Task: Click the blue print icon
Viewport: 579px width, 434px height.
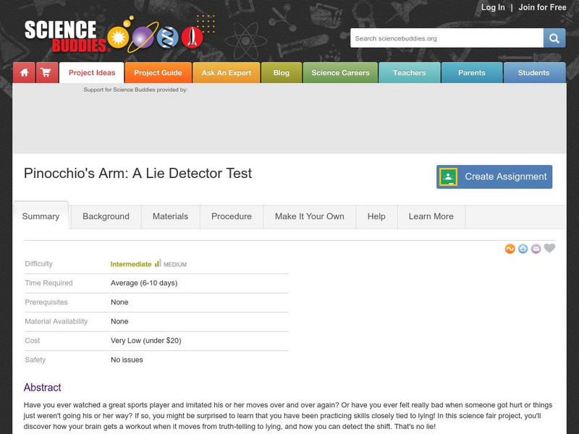Action: pyautogui.click(x=523, y=249)
